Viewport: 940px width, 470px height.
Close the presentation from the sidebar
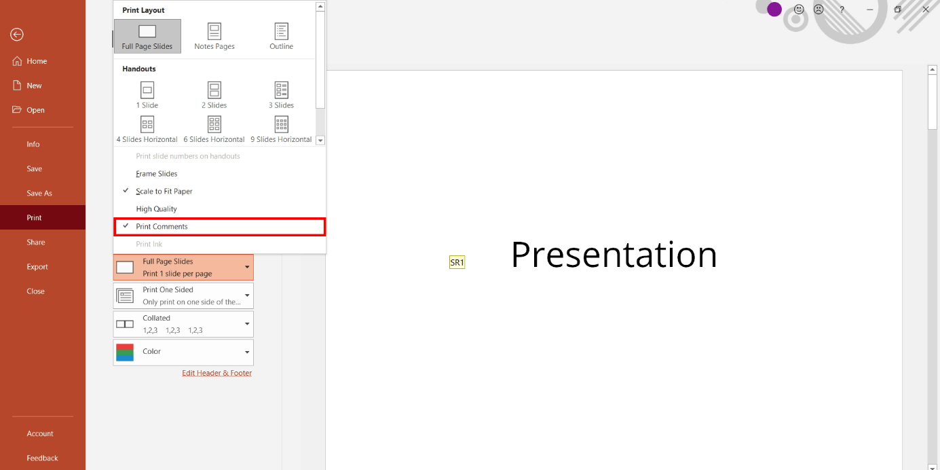coord(43,291)
